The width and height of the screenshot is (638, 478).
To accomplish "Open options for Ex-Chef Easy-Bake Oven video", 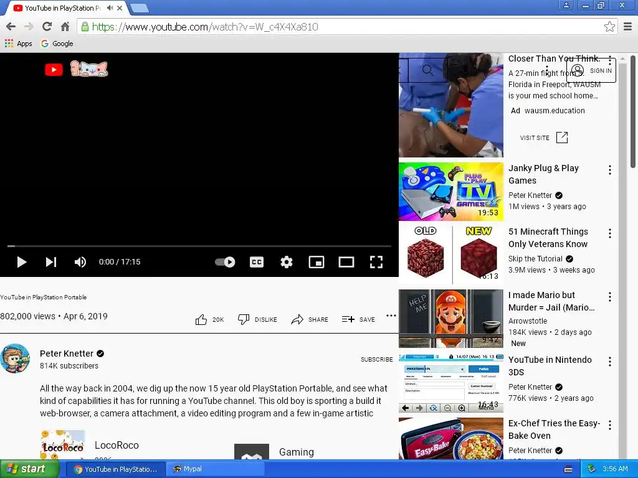I will pos(609,425).
